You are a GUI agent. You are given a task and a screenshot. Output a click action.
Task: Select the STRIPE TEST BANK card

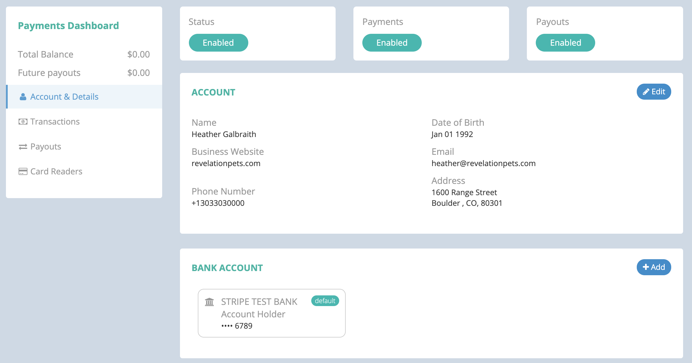click(271, 313)
